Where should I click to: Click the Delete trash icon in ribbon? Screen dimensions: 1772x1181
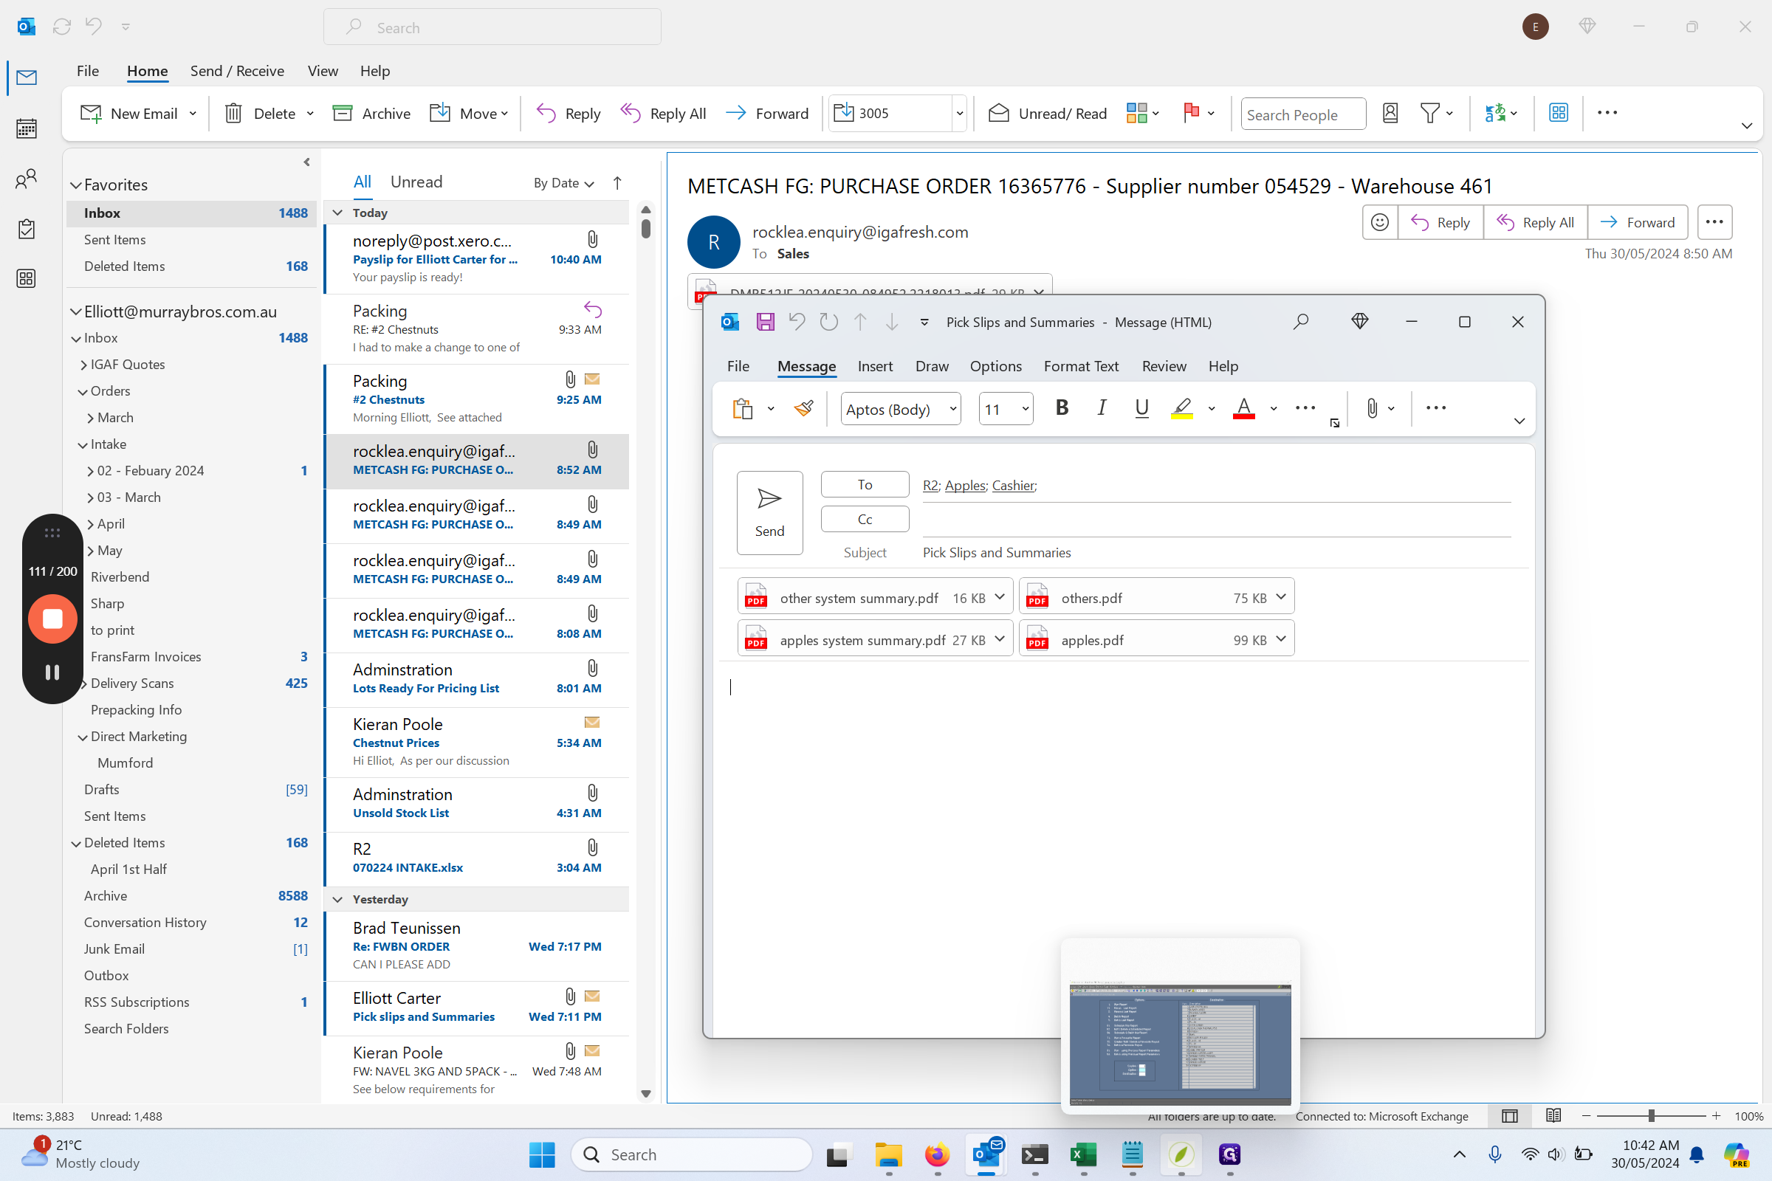pos(233,113)
